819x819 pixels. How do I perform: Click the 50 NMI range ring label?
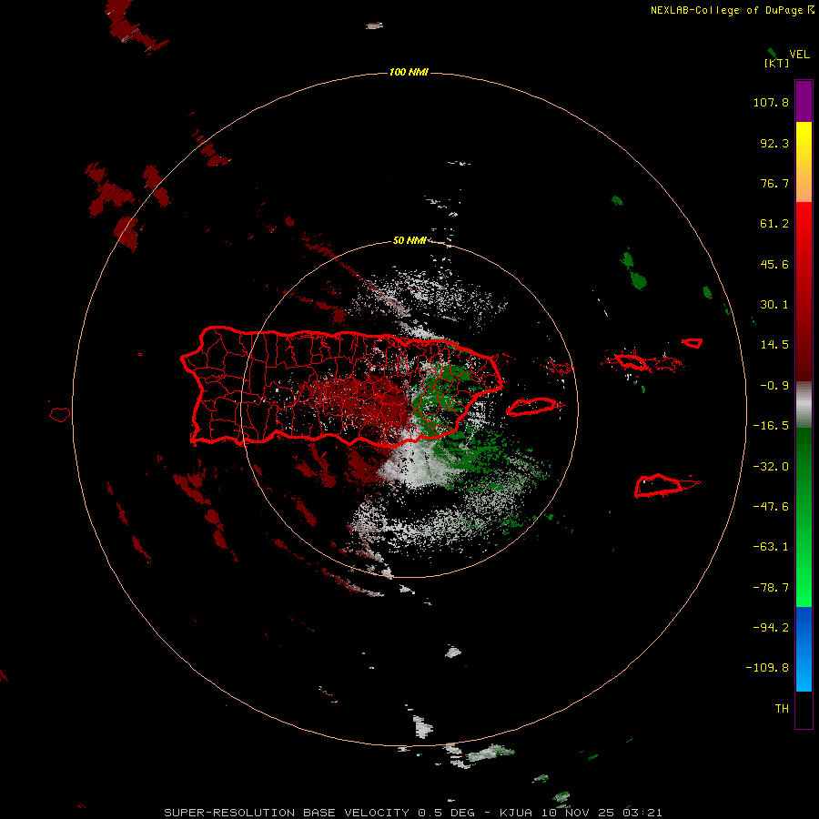[x=409, y=240]
